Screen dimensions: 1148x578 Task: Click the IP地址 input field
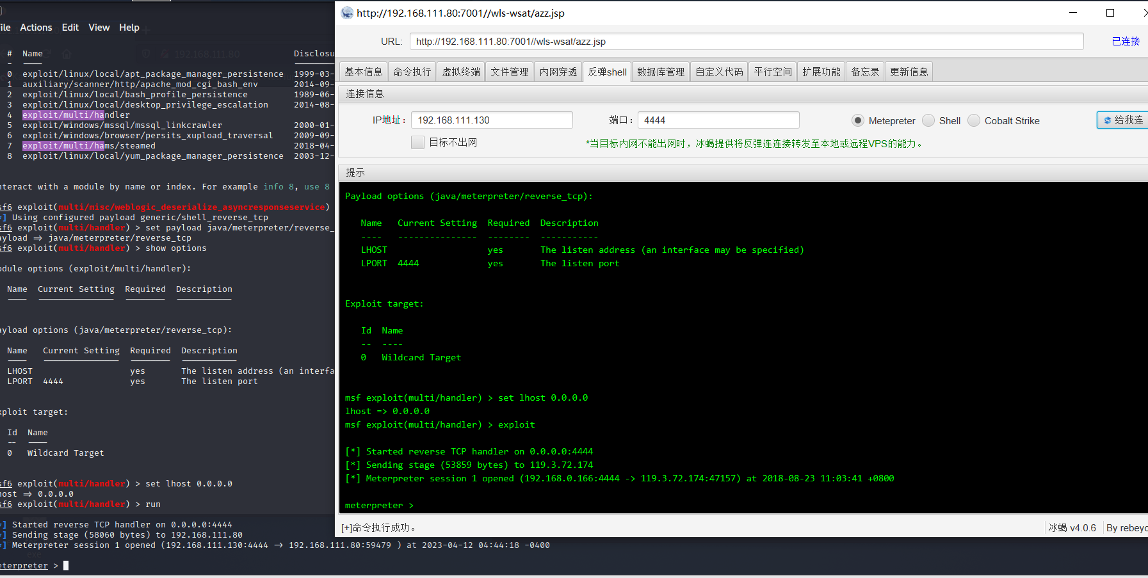[492, 120]
